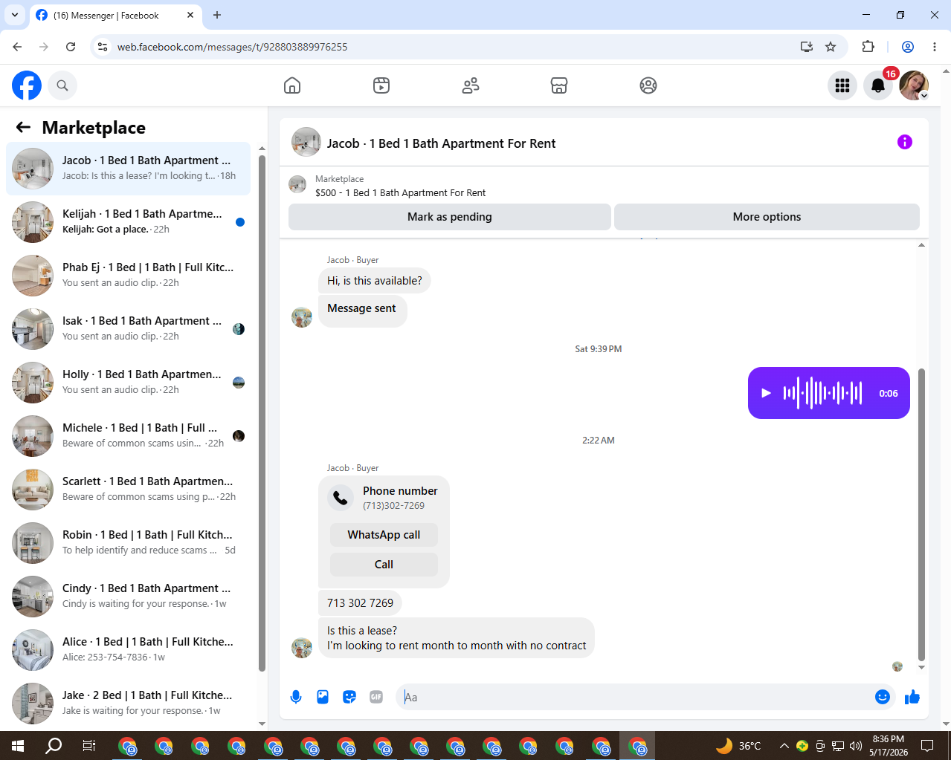The width and height of the screenshot is (951, 760).
Task: Click the browser reload button
Action: (71, 47)
